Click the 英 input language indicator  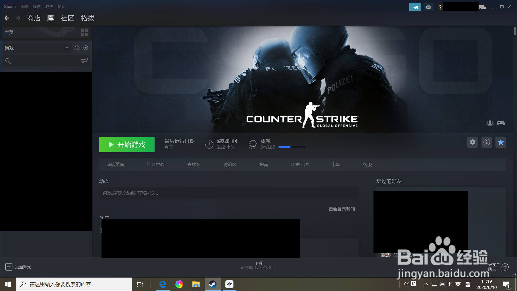[x=458, y=284]
